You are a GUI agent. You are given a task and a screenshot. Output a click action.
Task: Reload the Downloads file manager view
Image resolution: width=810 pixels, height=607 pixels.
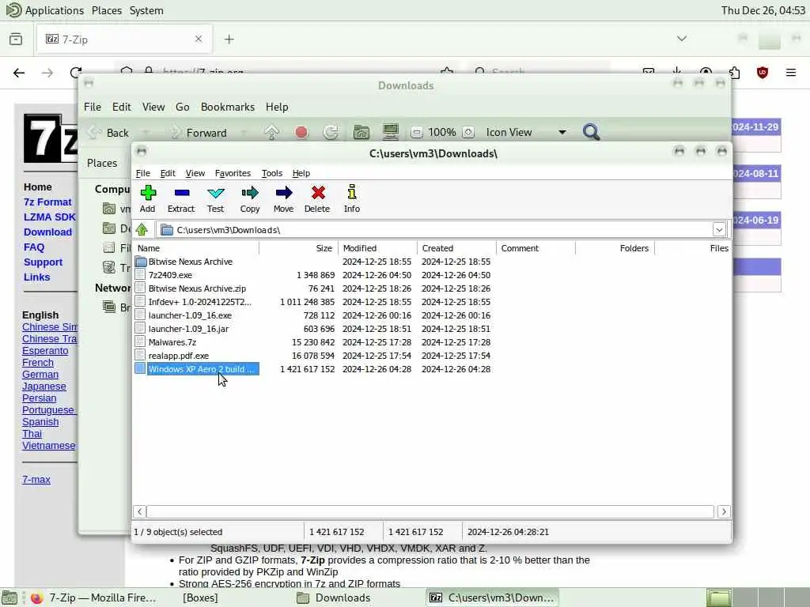coord(331,133)
